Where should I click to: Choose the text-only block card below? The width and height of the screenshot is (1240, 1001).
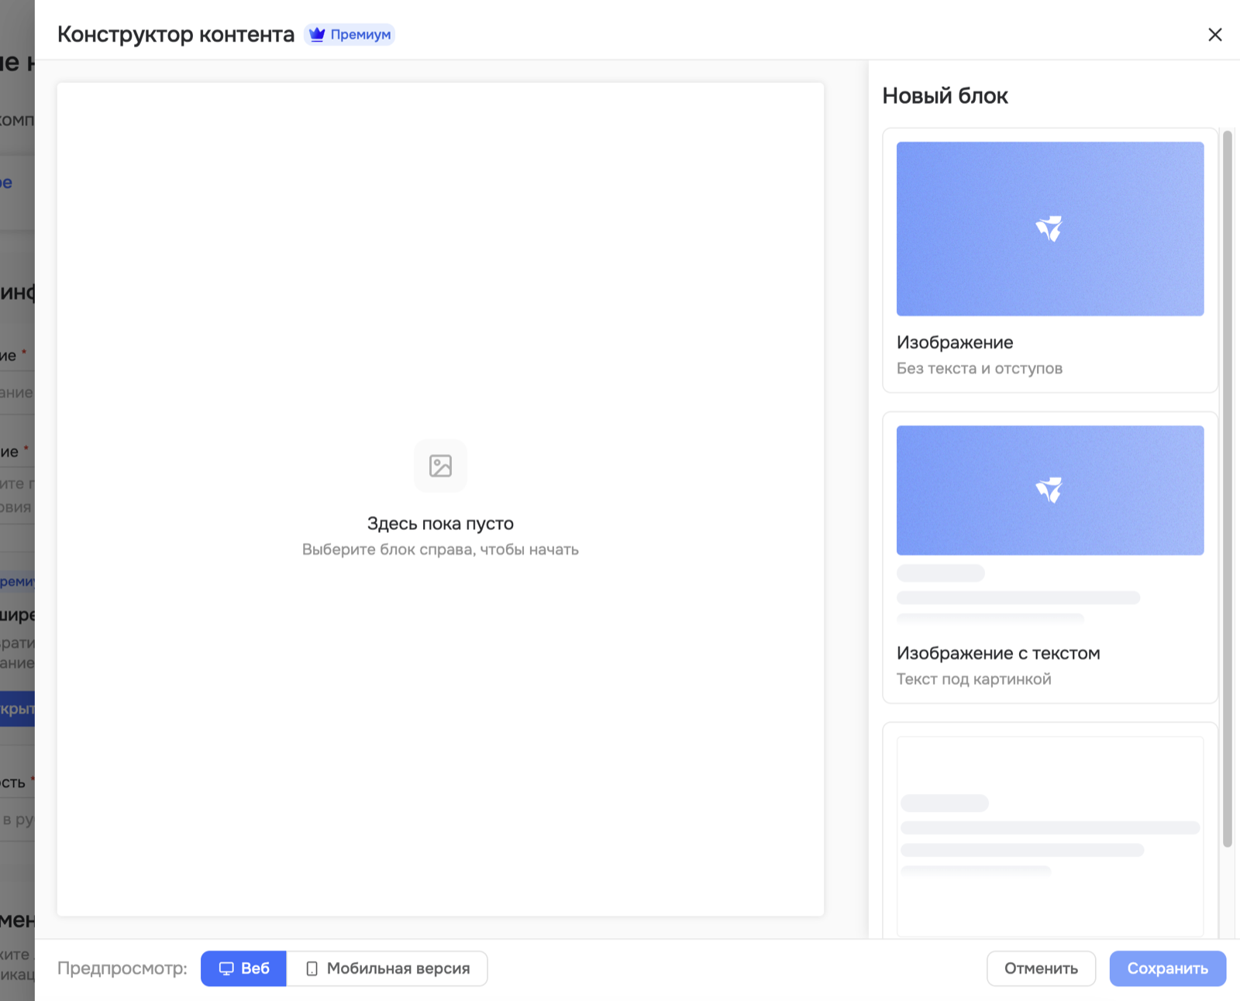pyautogui.click(x=1049, y=831)
